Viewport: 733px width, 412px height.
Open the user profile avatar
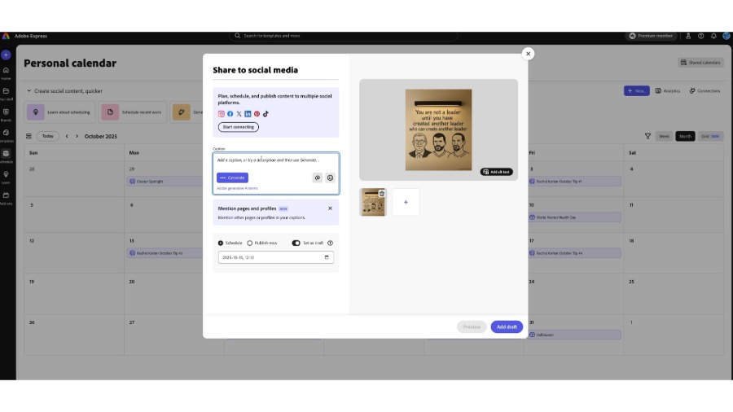[726, 36]
